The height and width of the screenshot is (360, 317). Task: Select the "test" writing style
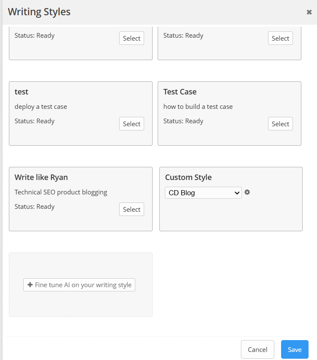click(131, 124)
